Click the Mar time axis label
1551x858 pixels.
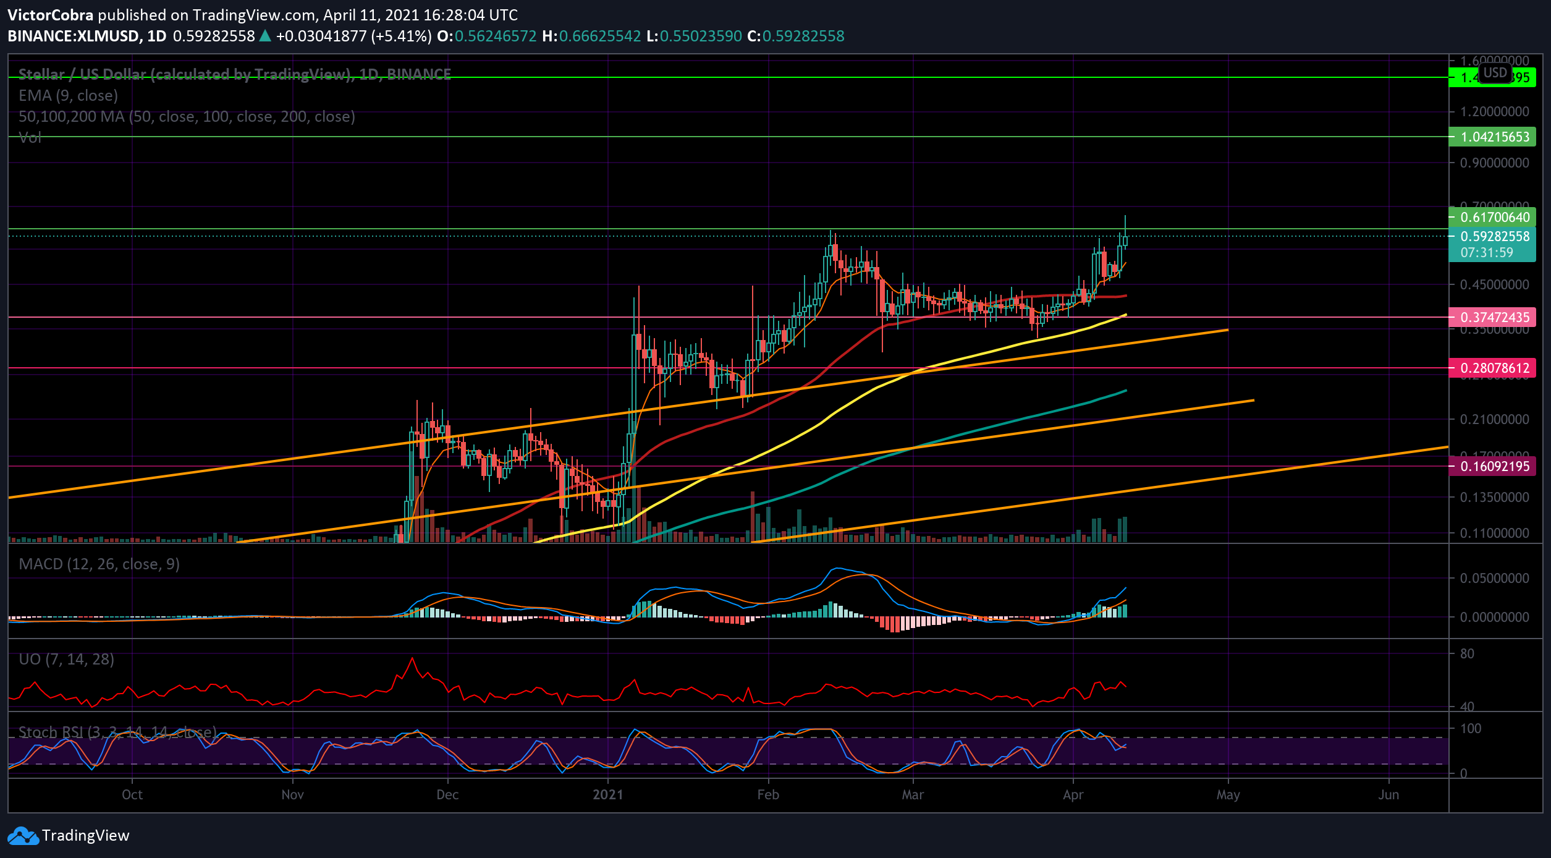913,795
